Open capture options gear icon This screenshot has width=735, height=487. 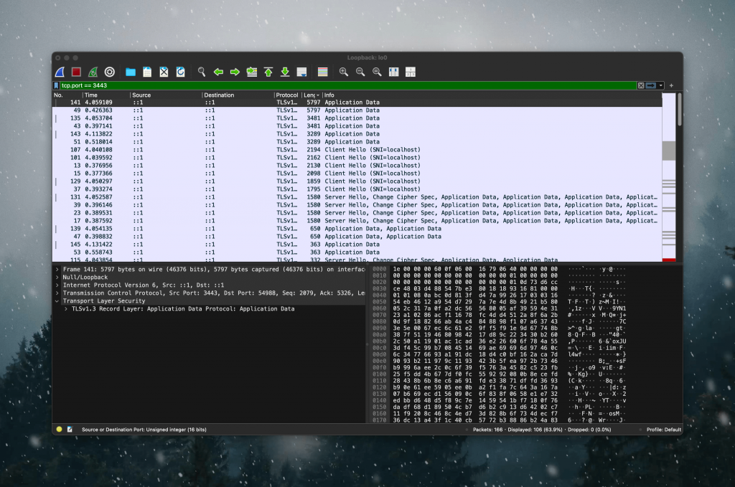[x=109, y=72]
